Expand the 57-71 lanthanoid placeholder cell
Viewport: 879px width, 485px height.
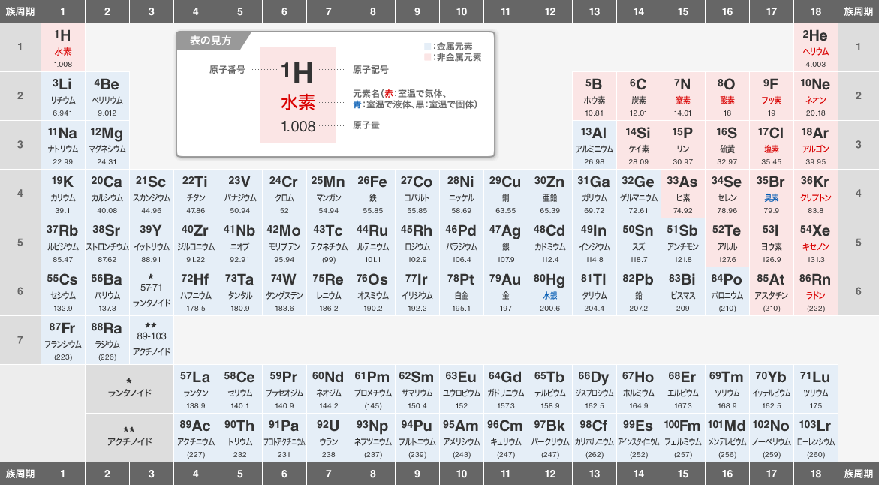(152, 291)
